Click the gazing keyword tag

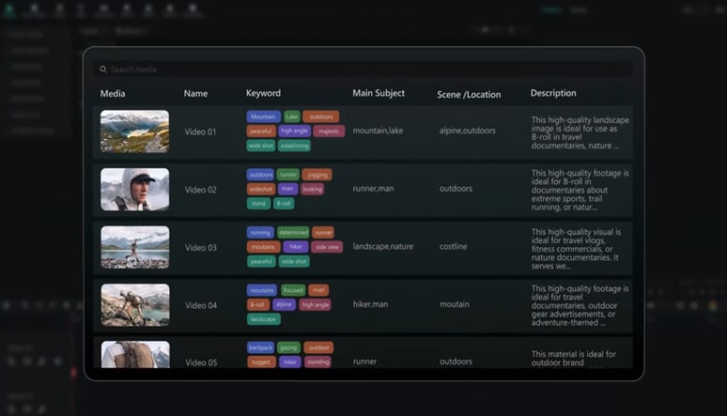pyautogui.click(x=288, y=347)
